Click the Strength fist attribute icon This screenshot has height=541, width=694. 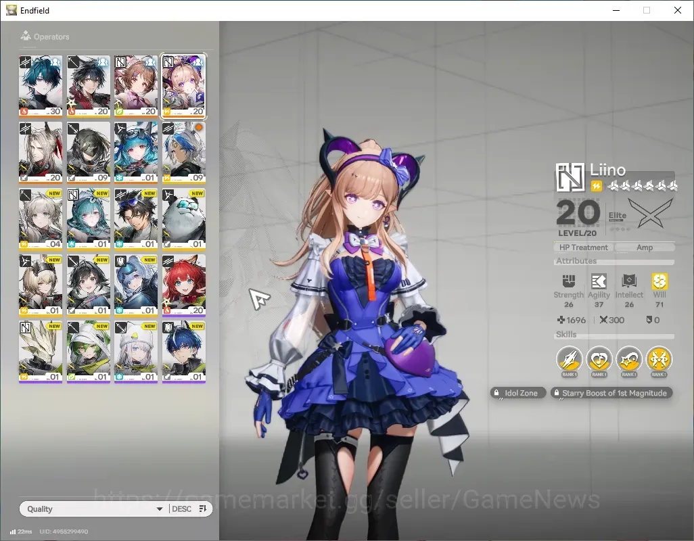tap(569, 281)
